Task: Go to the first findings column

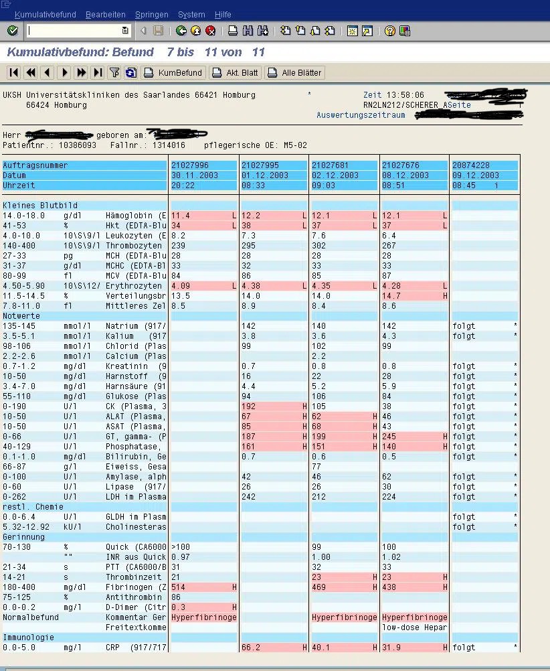Action: coord(14,73)
